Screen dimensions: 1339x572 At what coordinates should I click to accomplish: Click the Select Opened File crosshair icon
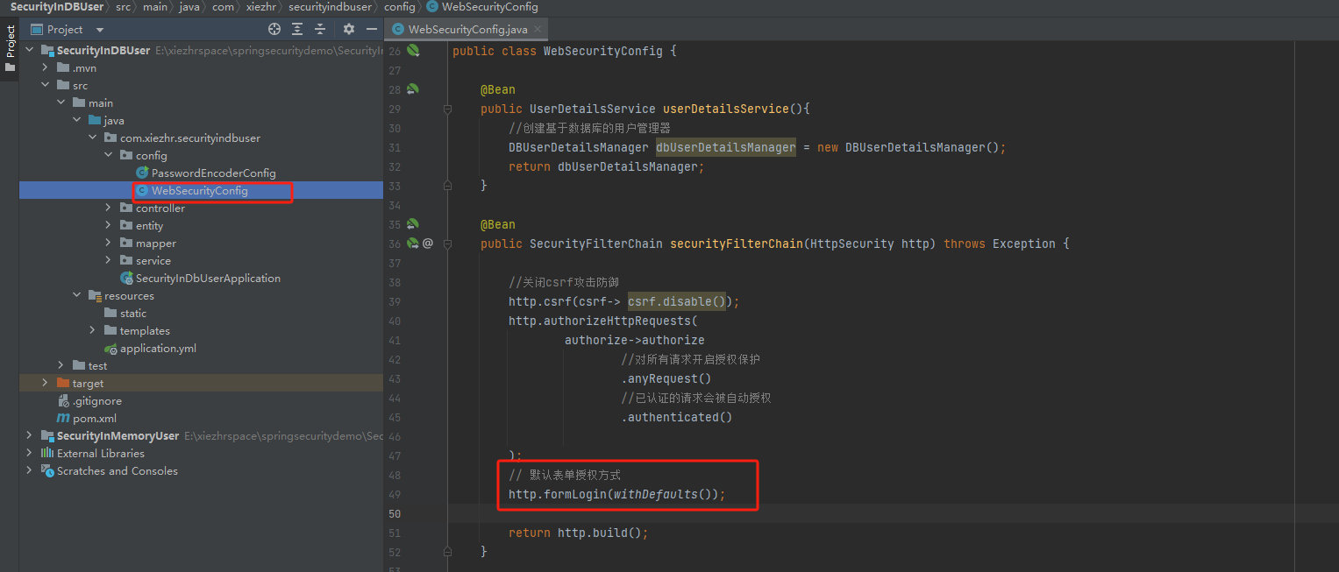(274, 29)
